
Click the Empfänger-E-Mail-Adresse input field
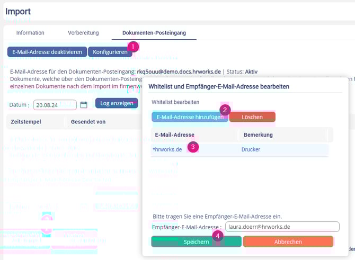click(282, 227)
